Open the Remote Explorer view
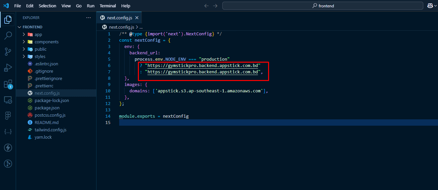Screen dimensions: 438x190 click(8, 100)
